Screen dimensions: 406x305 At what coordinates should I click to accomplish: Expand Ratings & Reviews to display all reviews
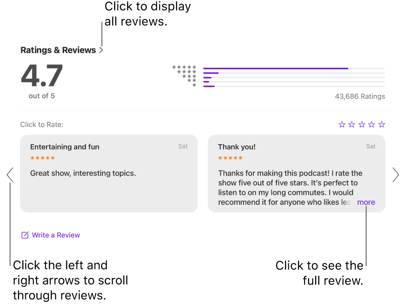pos(58,50)
